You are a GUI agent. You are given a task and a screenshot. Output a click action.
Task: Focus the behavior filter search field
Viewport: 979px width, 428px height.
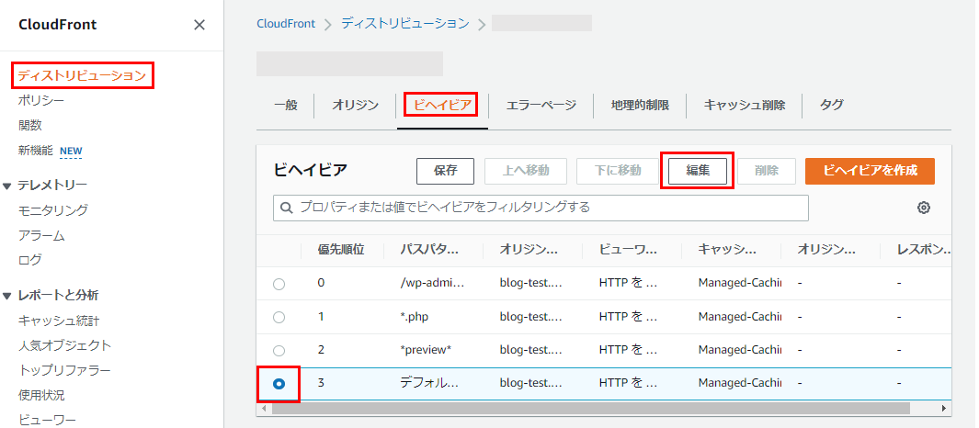pos(541,208)
